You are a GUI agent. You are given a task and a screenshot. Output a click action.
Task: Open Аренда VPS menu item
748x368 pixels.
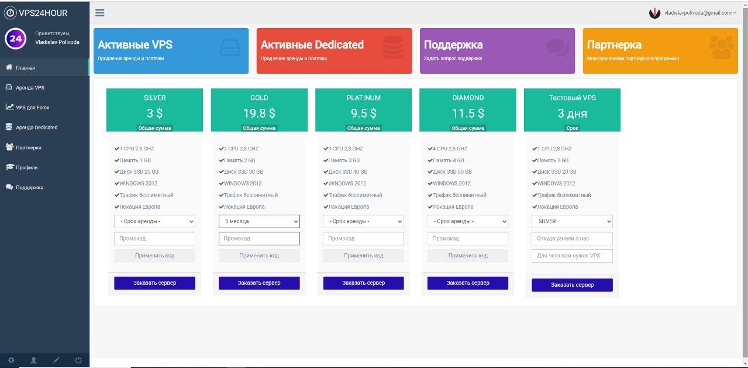click(44, 87)
